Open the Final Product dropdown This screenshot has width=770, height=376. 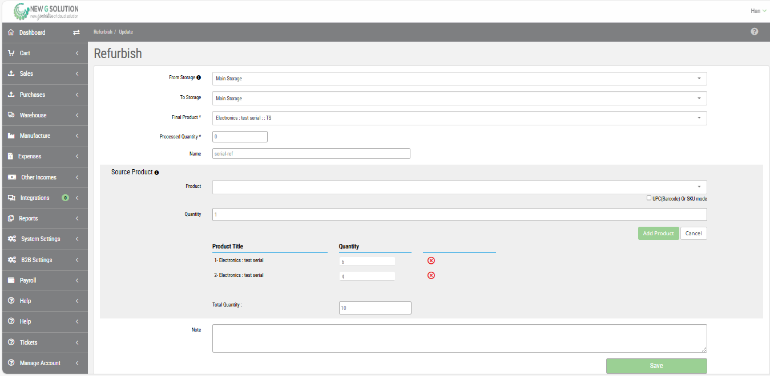click(x=459, y=118)
